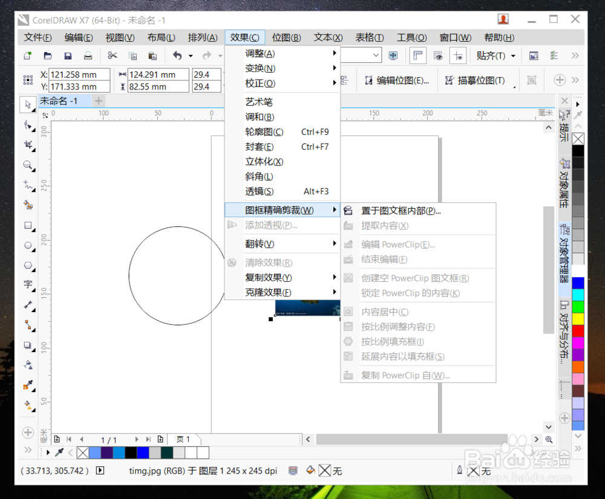The image size is (605, 499).
Task: Select the Rectangle tool
Action: click(28, 226)
